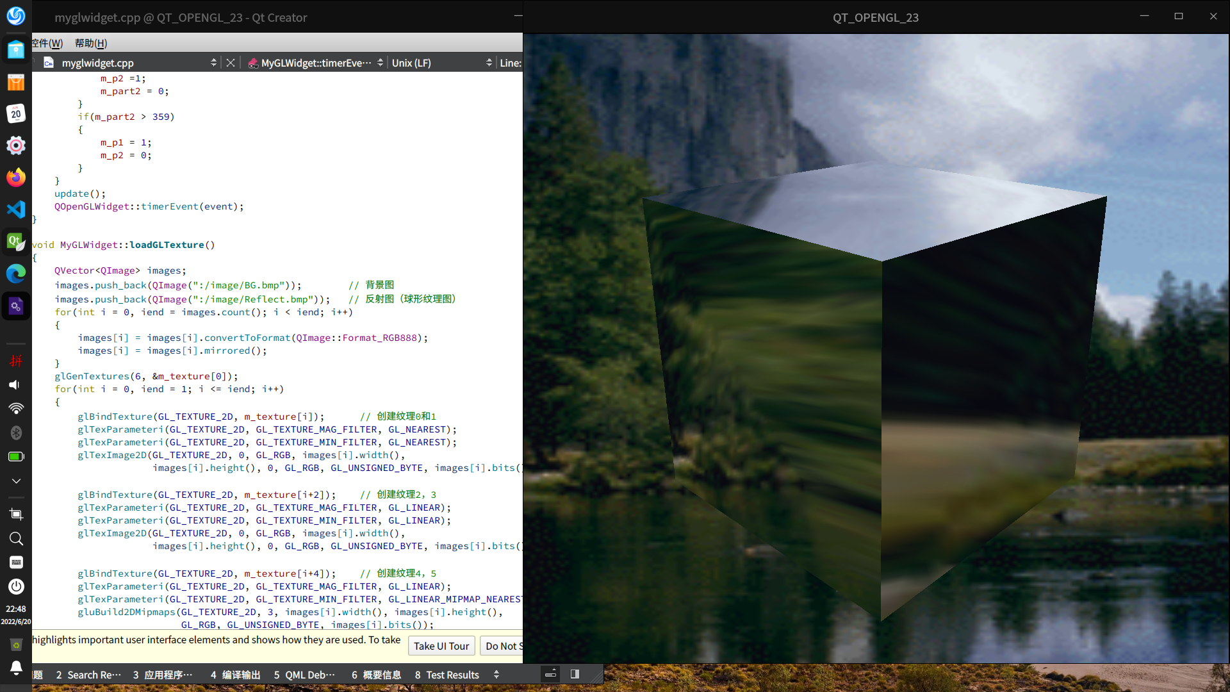Viewport: 1230px width, 692px height.
Task: Open the 编译输出 compile output pane
Action: tap(235, 675)
